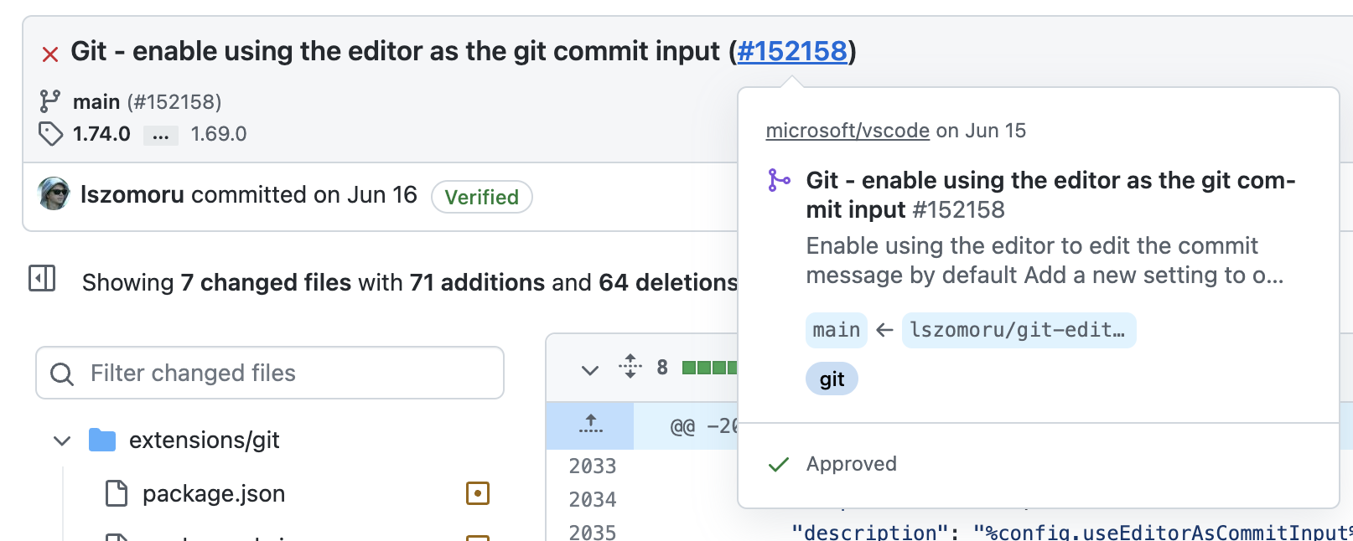Image resolution: width=1353 pixels, height=541 pixels.
Task: Click the tag icon next to 1.74.0
Action: click(49, 134)
